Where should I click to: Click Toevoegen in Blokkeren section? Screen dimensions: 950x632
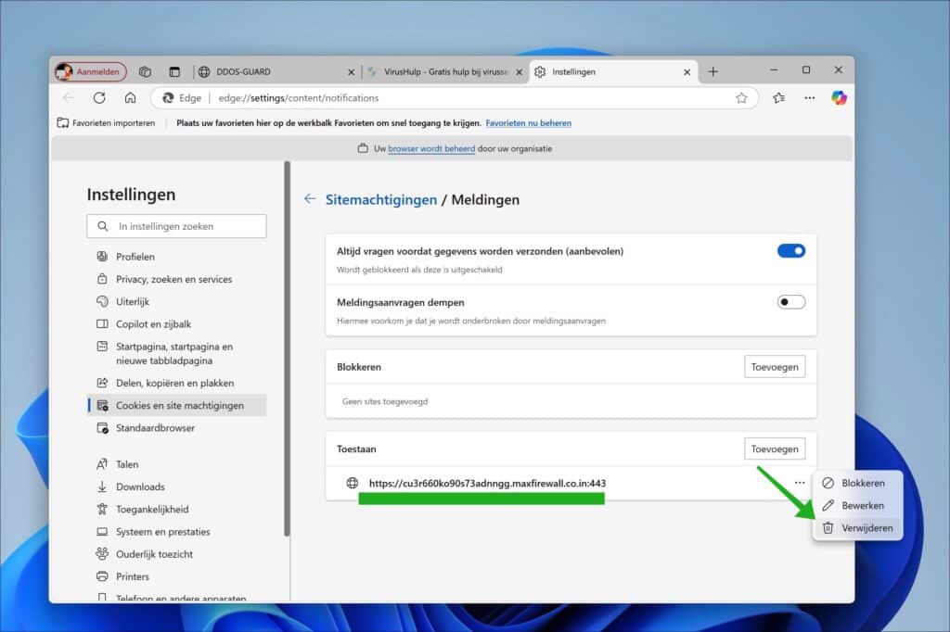click(x=775, y=367)
